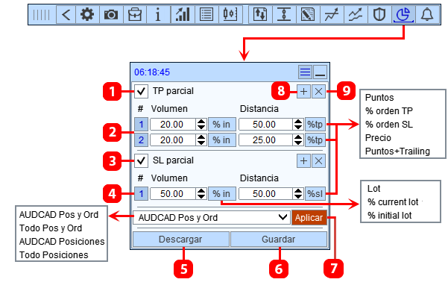The image size is (448, 291).
Task: Click the info "i" toolbar icon
Action: pyautogui.click(x=158, y=14)
